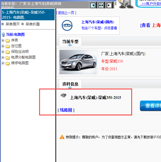Image resolution: width=161 pixels, height=162 pixels.
Task: Click the 车型:荣威350 red text
Action: coord(112,61)
